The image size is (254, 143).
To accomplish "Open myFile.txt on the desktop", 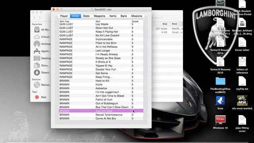I will 242,81.
